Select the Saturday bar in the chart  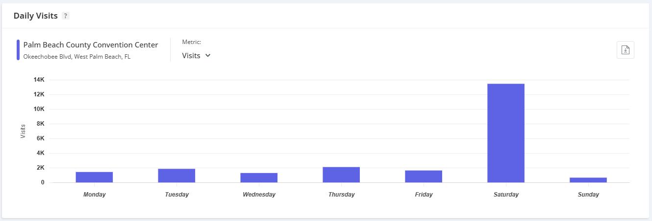(x=505, y=133)
